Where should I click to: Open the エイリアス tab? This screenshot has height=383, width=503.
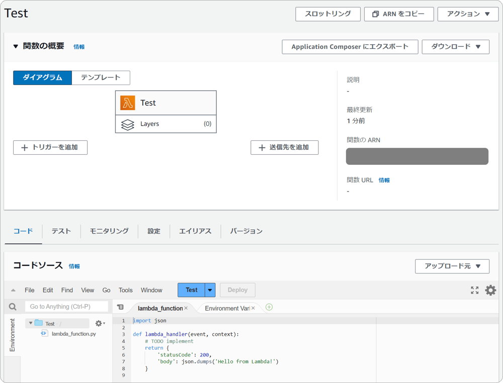(195, 231)
